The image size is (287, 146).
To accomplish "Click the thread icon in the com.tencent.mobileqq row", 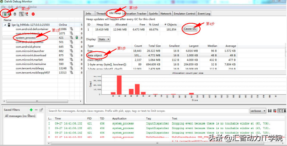I will [71, 68].
